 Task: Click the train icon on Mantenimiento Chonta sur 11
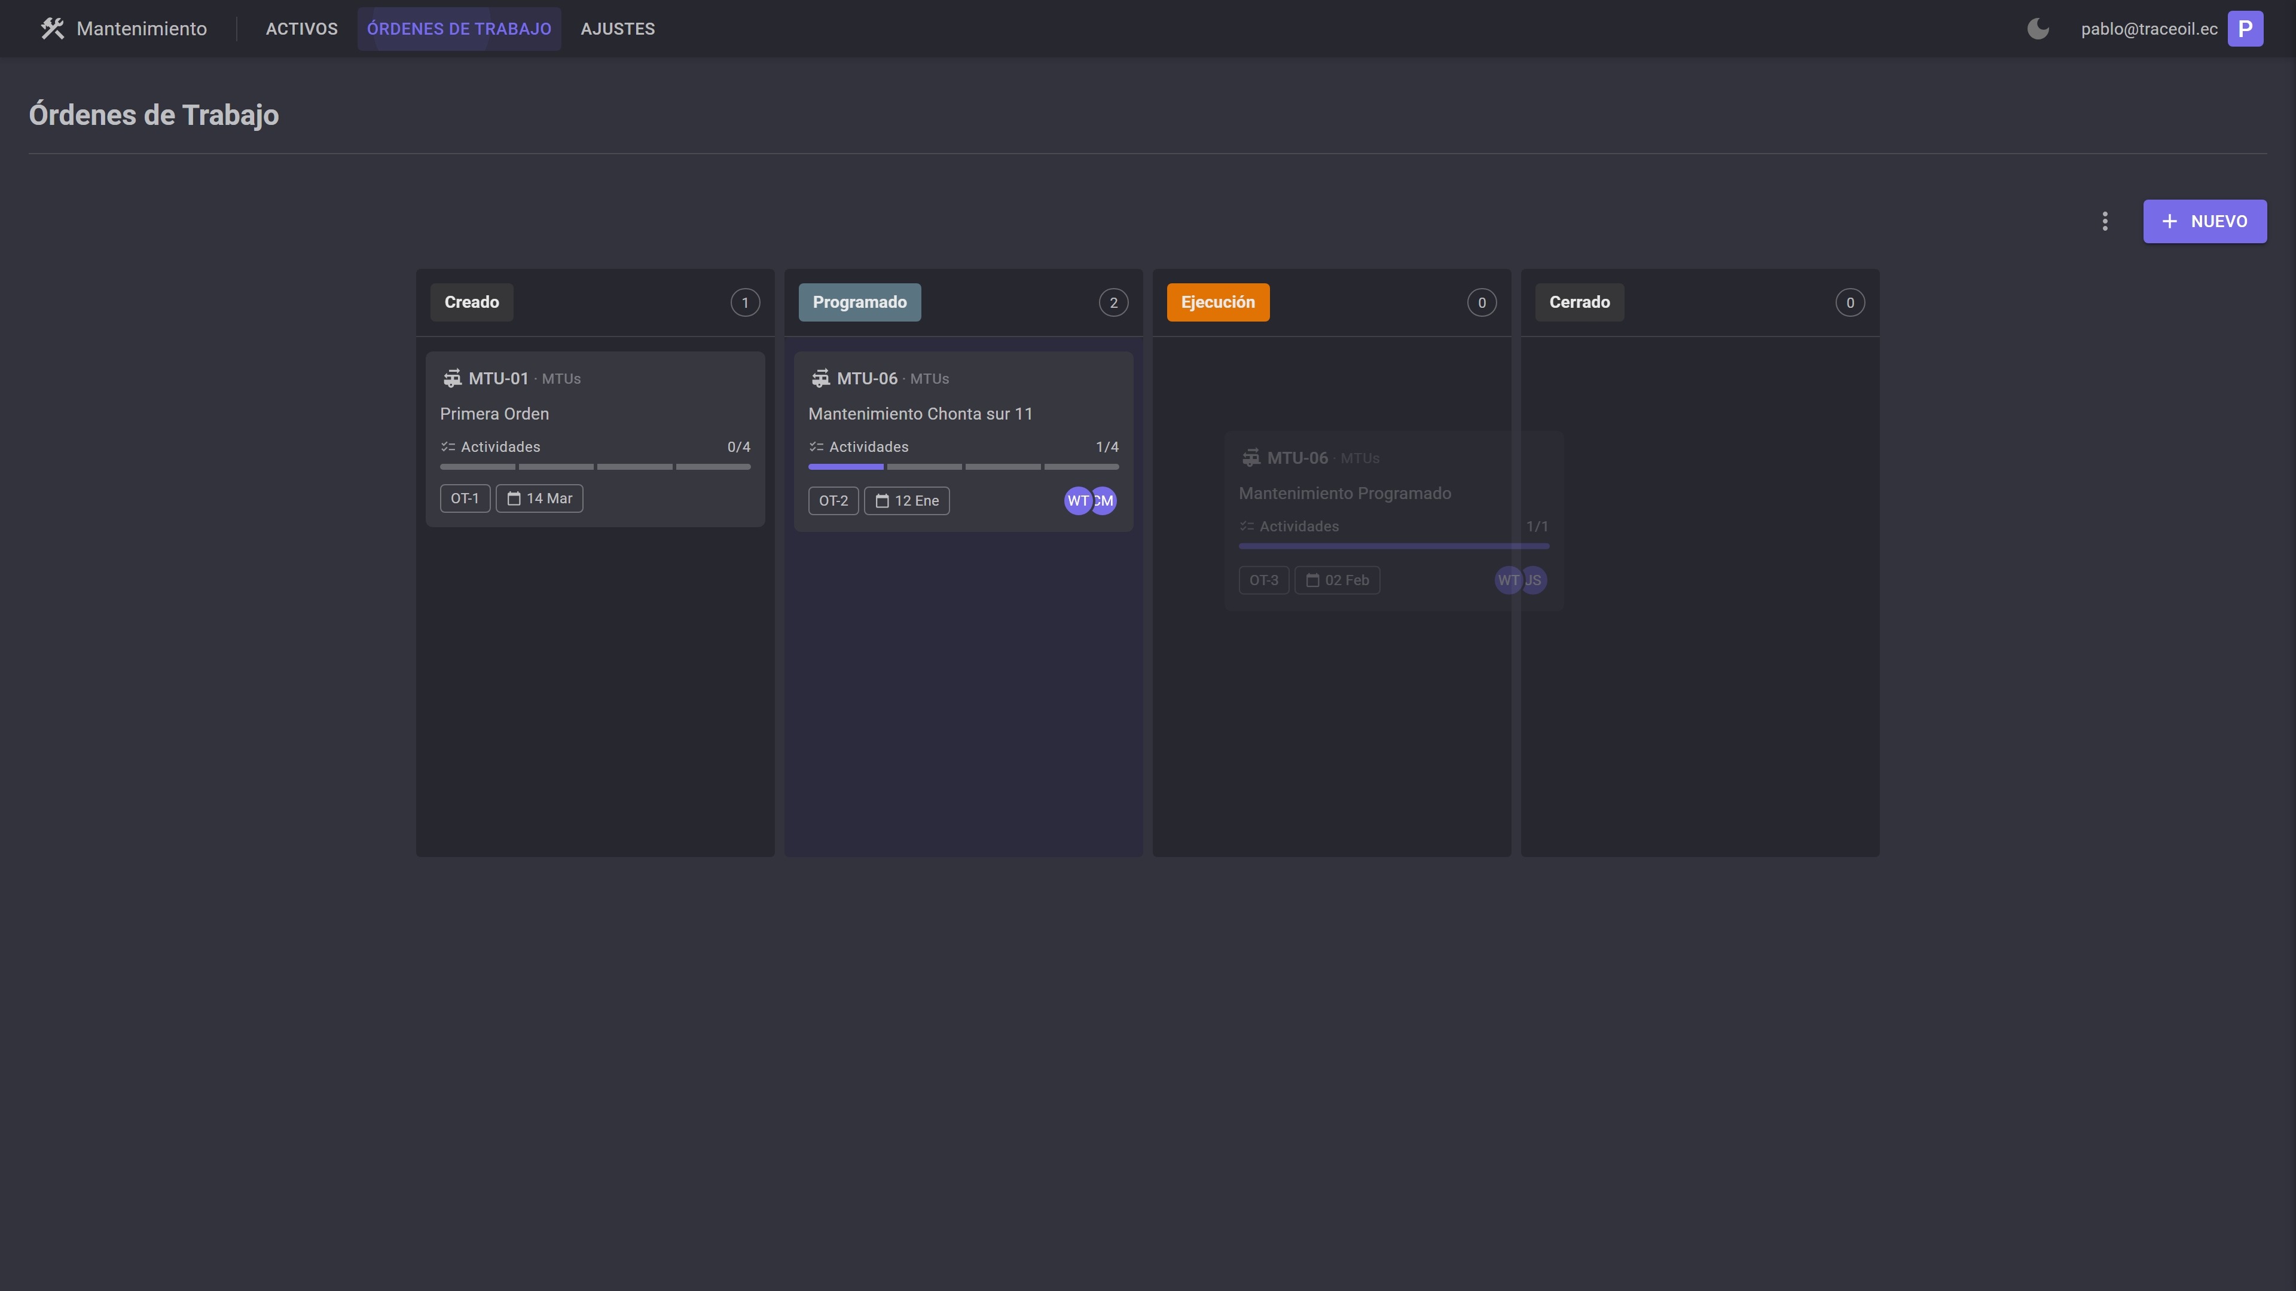[821, 378]
